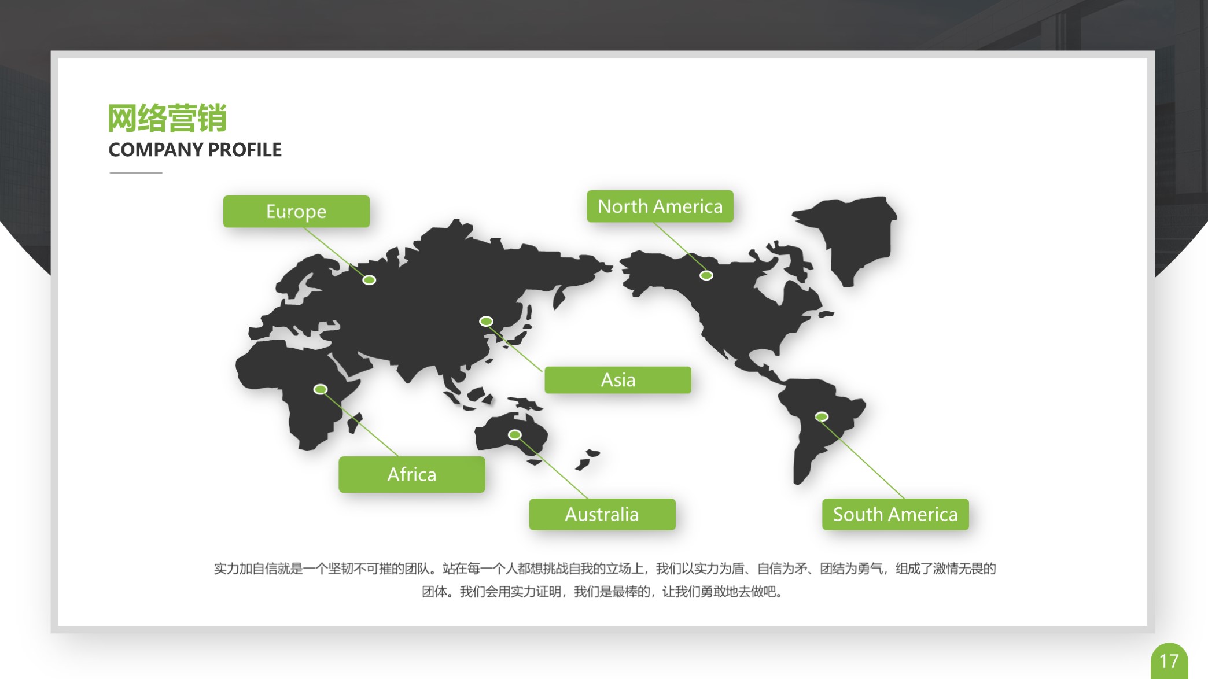Image resolution: width=1208 pixels, height=679 pixels.
Task: Click the South America green label
Action: (895, 515)
